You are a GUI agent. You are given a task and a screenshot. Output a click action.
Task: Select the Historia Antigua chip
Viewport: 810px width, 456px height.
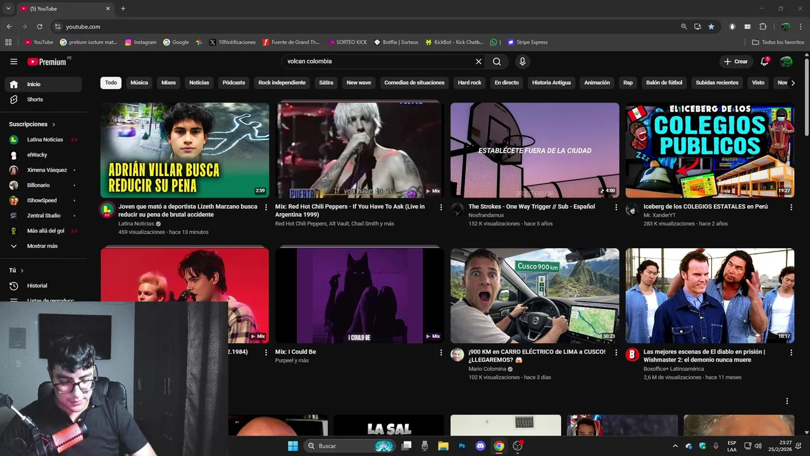pos(551,82)
